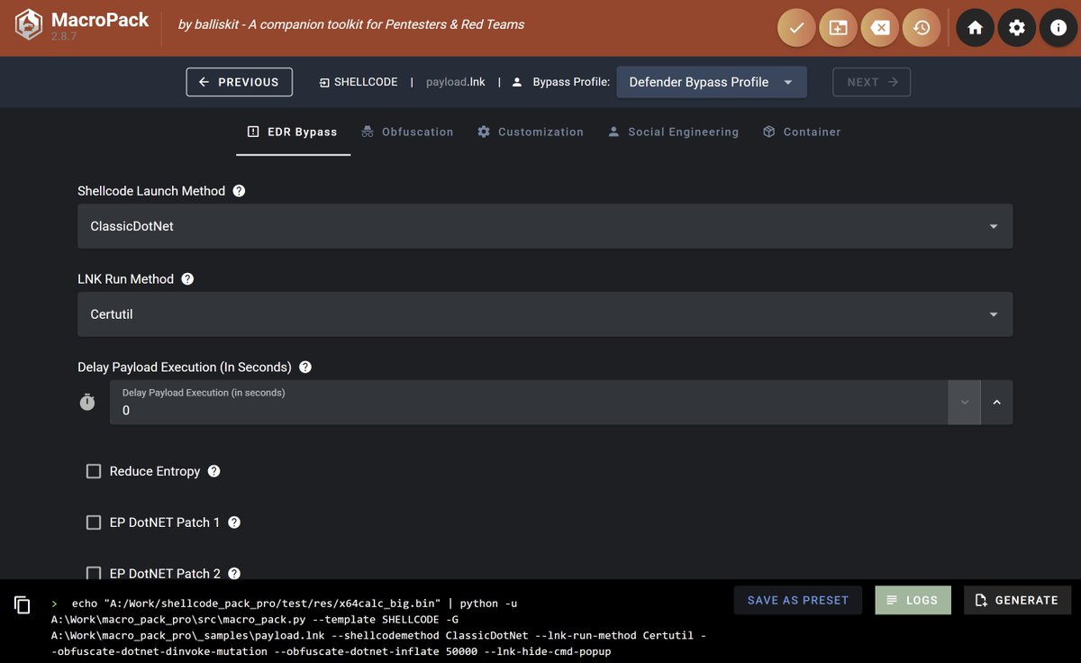This screenshot has height=663, width=1081.
Task: Click the command line preview text
Action: [x=378, y=627]
